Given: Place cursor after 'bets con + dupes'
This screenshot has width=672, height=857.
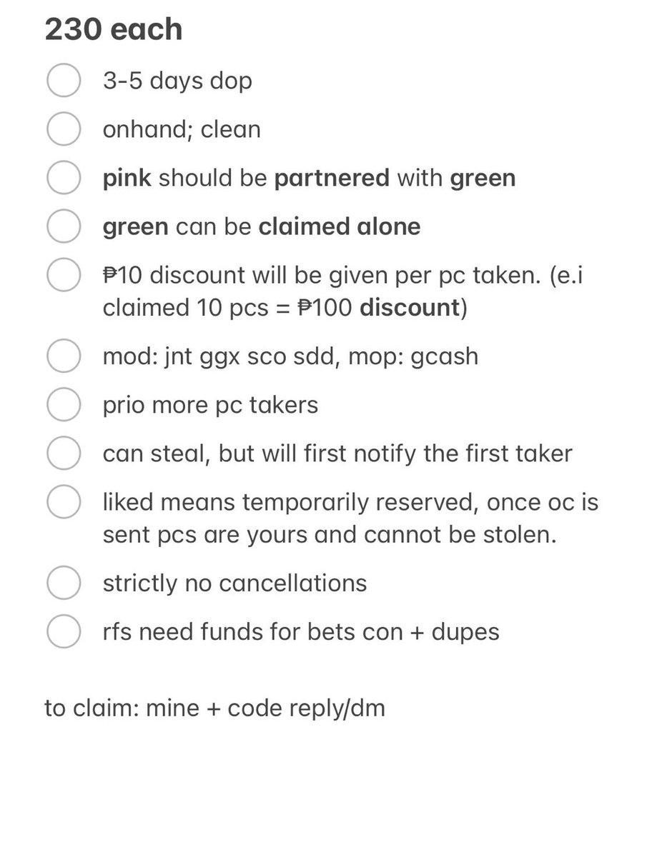Looking at the screenshot, I should [x=499, y=632].
